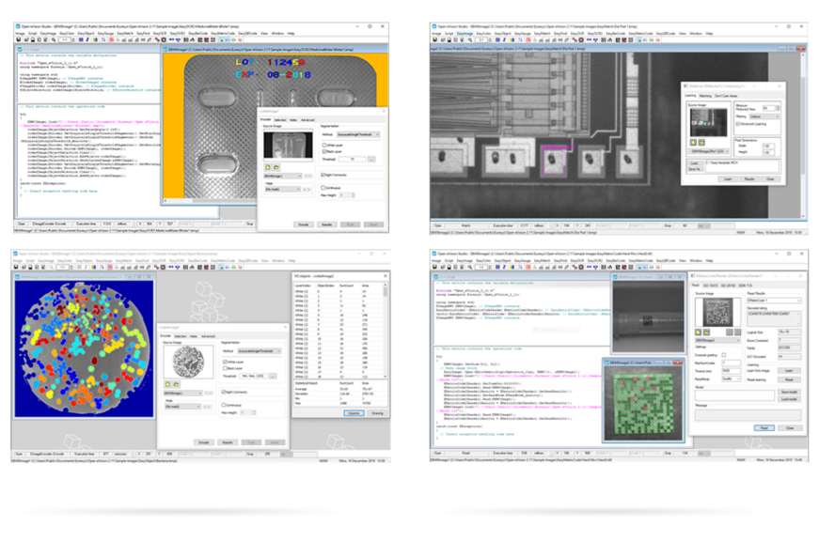Click the yellow load-image folder icon under the Source Image preview
The width and height of the screenshot is (819, 541).
[x=276, y=166]
